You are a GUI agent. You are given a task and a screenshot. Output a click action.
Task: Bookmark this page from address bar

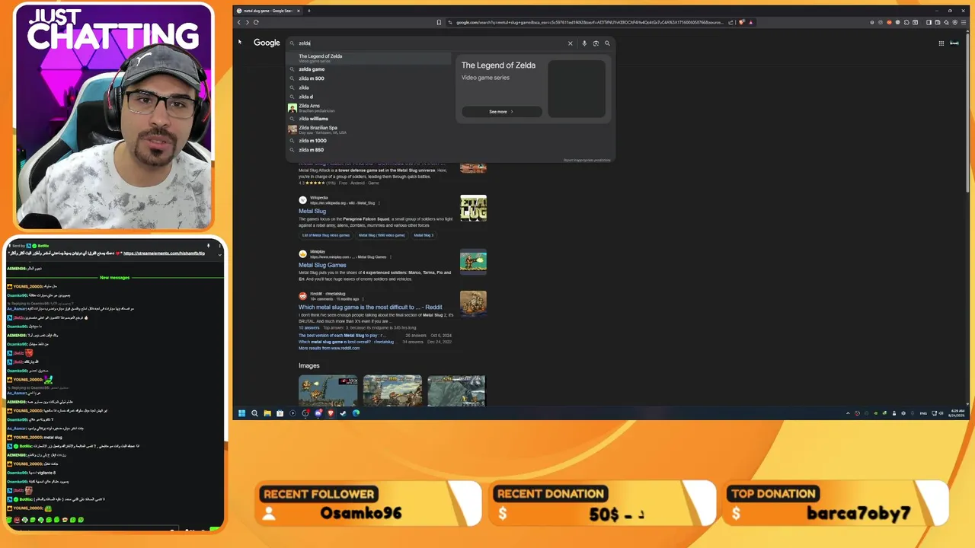tap(439, 22)
